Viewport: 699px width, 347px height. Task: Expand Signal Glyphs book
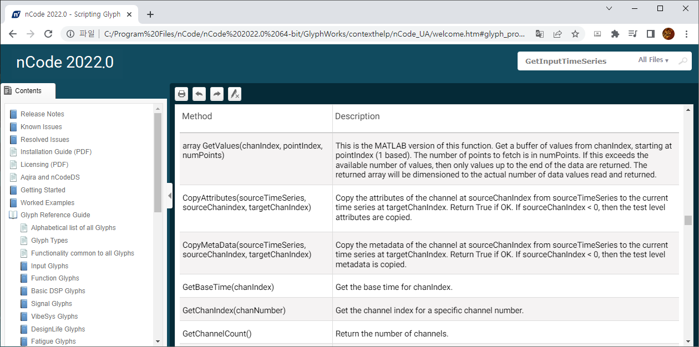52,304
